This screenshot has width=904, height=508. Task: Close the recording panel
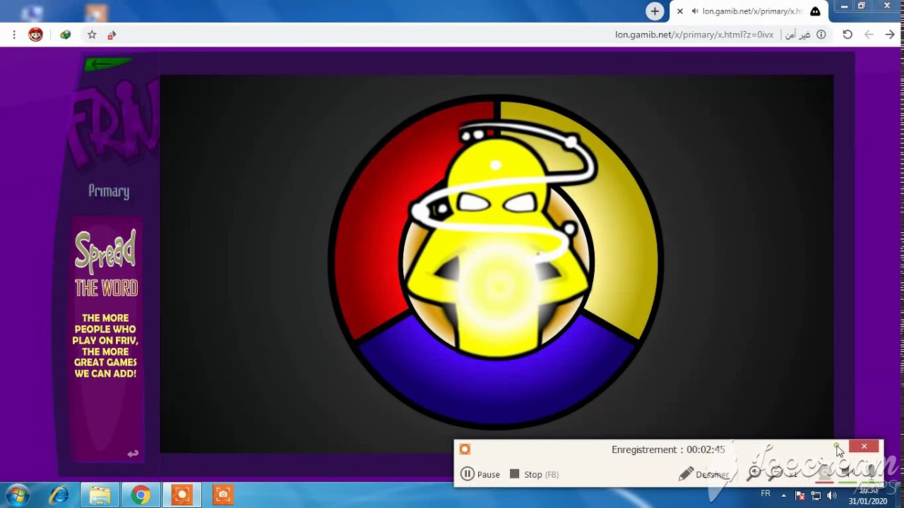864,446
